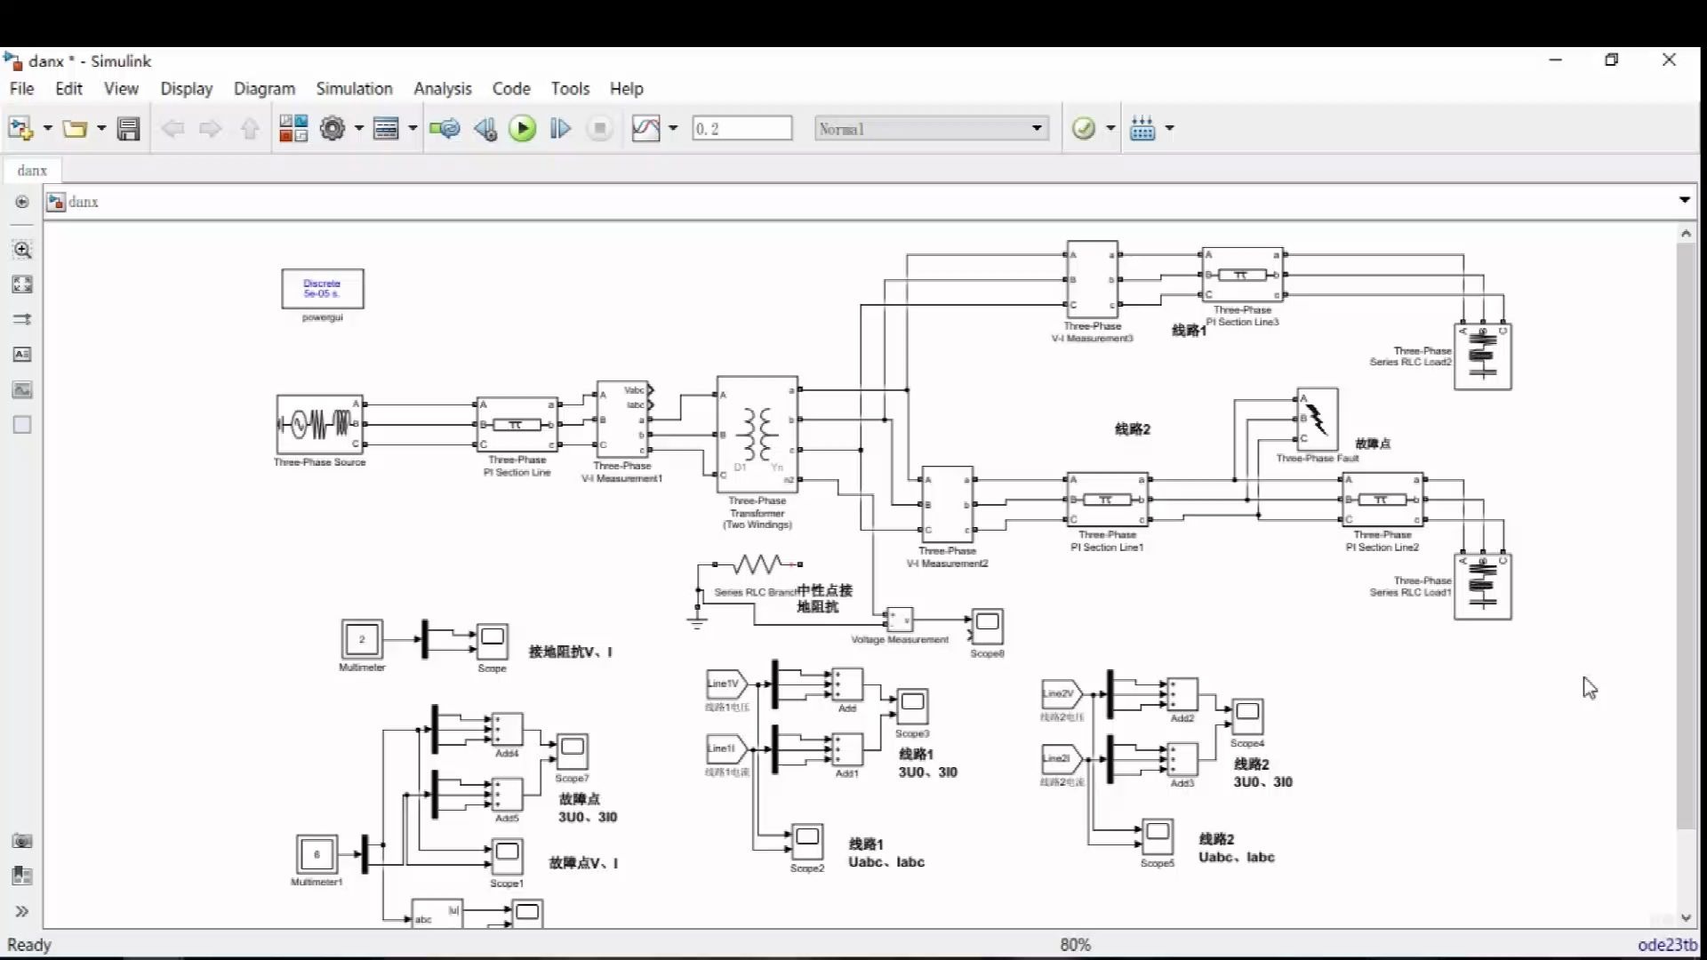Image resolution: width=1707 pixels, height=960 pixels.
Task: Open Model Configuration Parameters gear icon
Action: (333, 129)
